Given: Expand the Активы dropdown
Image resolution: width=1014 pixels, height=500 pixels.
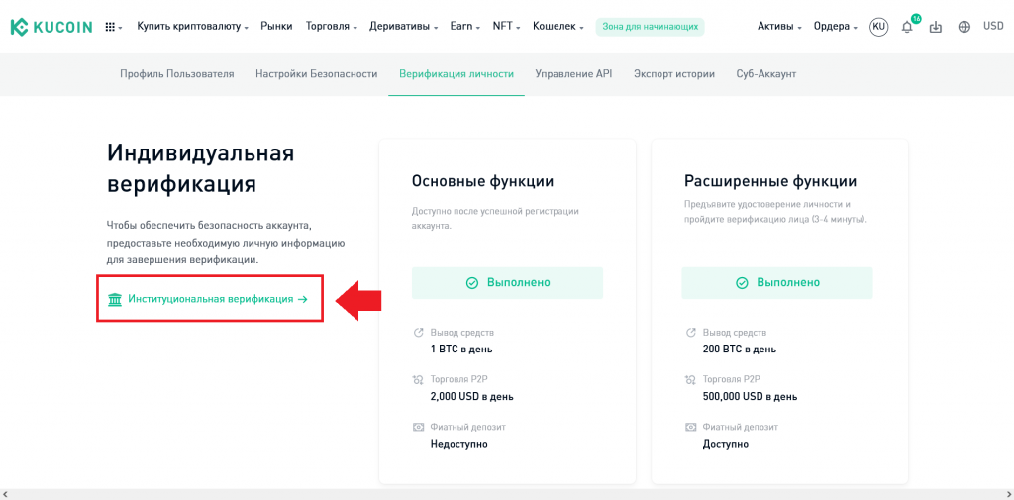Looking at the screenshot, I should click(x=780, y=27).
